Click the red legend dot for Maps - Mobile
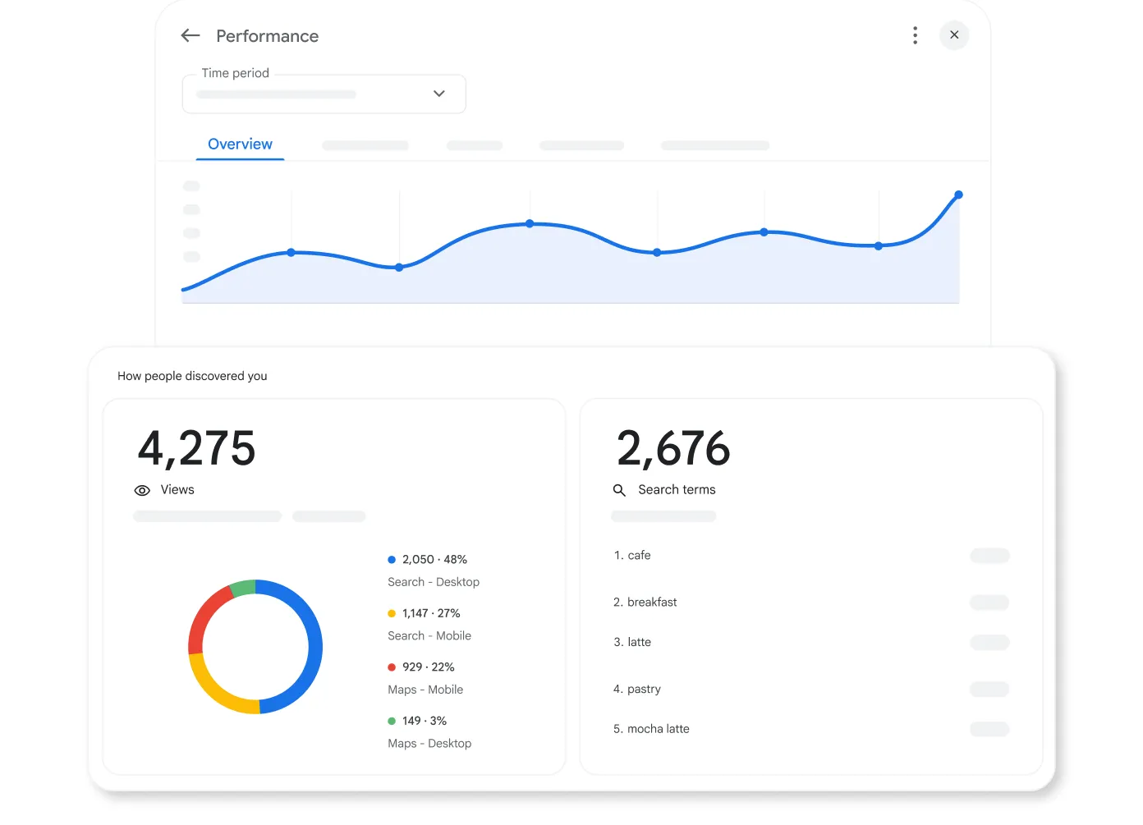Image resolution: width=1143 pixels, height=825 pixels. click(391, 667)
